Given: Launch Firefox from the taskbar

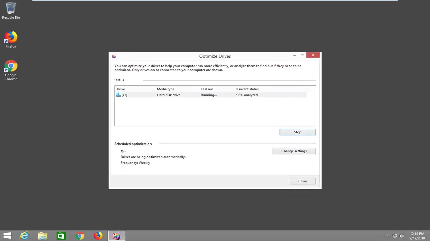Looking at the screenshot, I should [98, 236].
